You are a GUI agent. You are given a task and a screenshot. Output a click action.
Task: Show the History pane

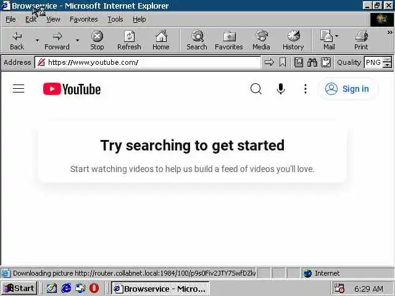pos(293,40)
